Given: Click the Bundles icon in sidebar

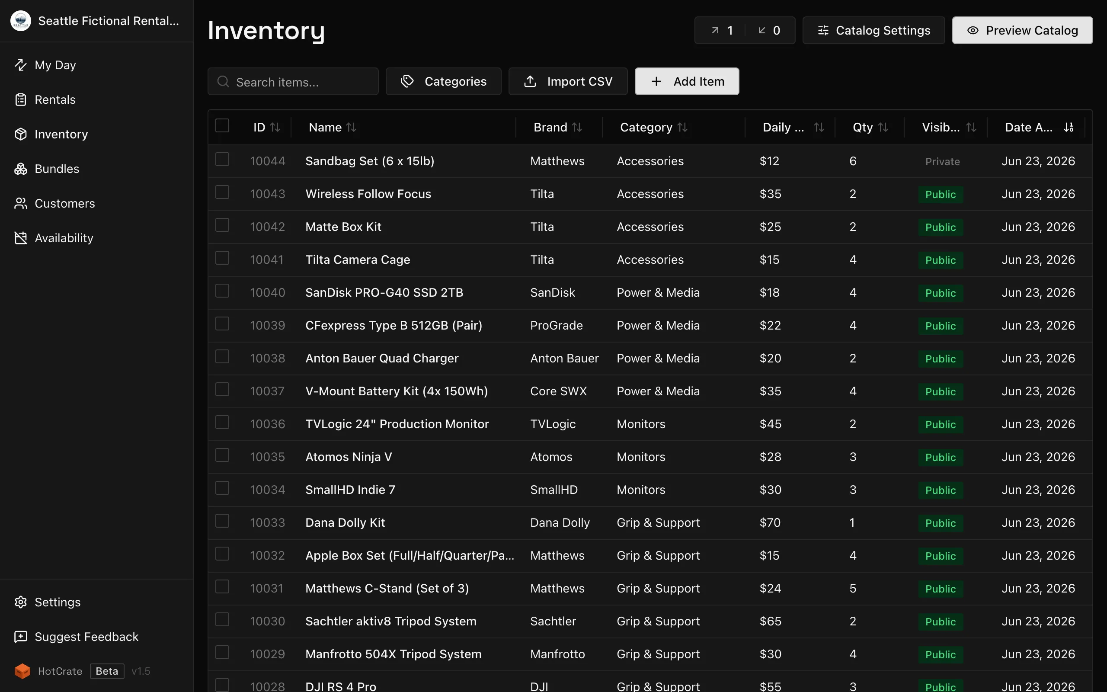Looking at the screenshot, I should click(21, 169).
